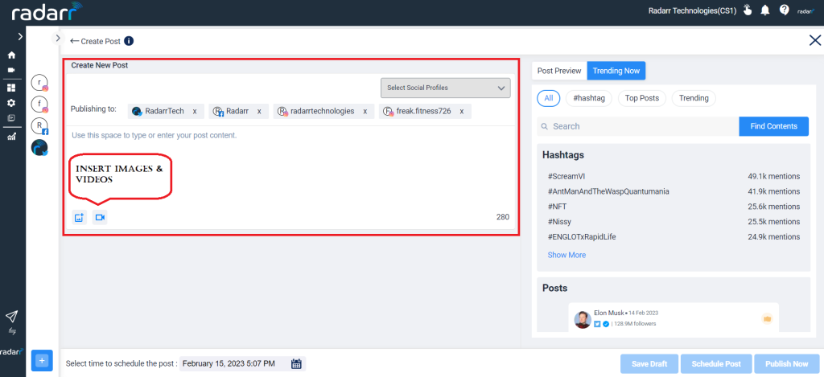The image size is (824, 377).
Task: Close the Create Post panel with X
Action: pos(815,40)
